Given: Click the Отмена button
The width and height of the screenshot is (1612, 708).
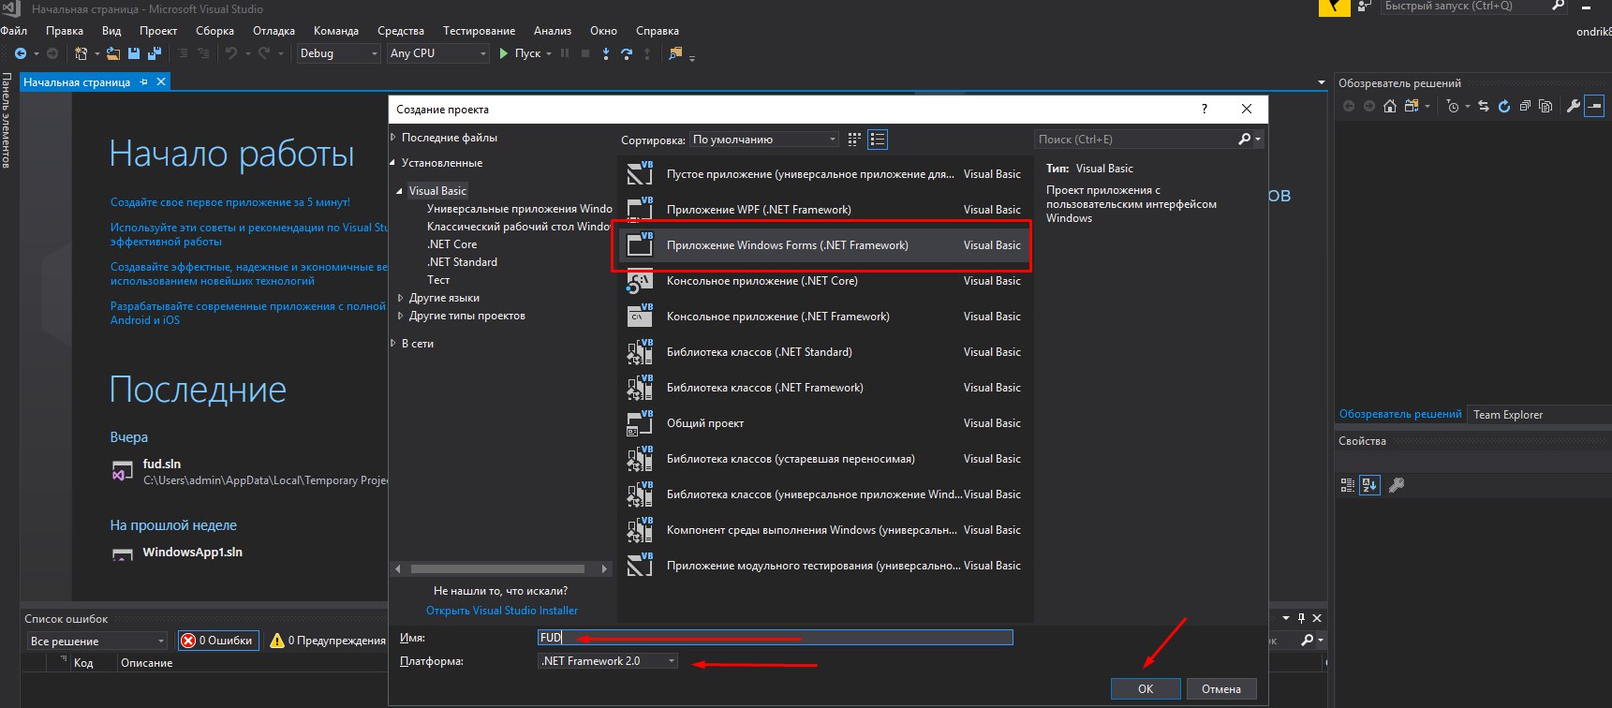Looking at the screenshot, I should click(1221, 689).
